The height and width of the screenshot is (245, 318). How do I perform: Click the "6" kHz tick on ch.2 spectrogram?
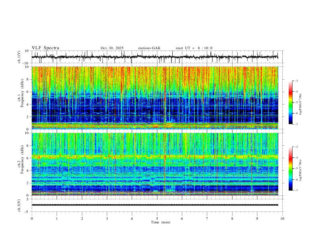[27, 158]
